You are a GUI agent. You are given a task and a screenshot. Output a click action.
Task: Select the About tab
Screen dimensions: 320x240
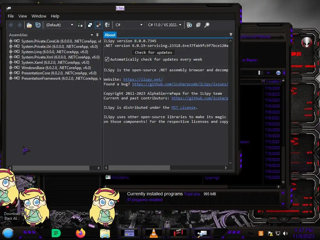tap(110, 35)
